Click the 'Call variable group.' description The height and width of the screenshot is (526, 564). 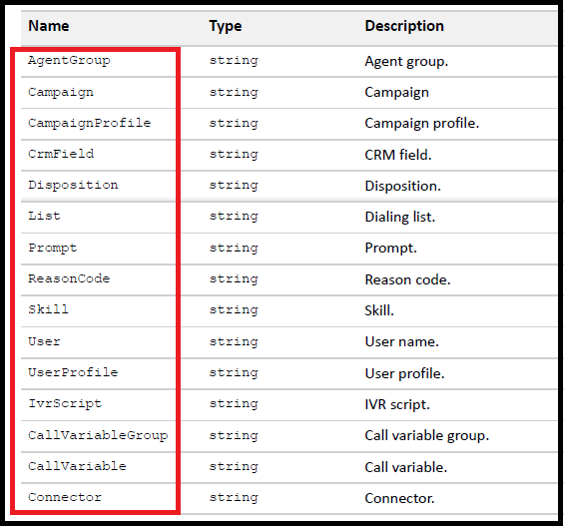coord(427,436)
